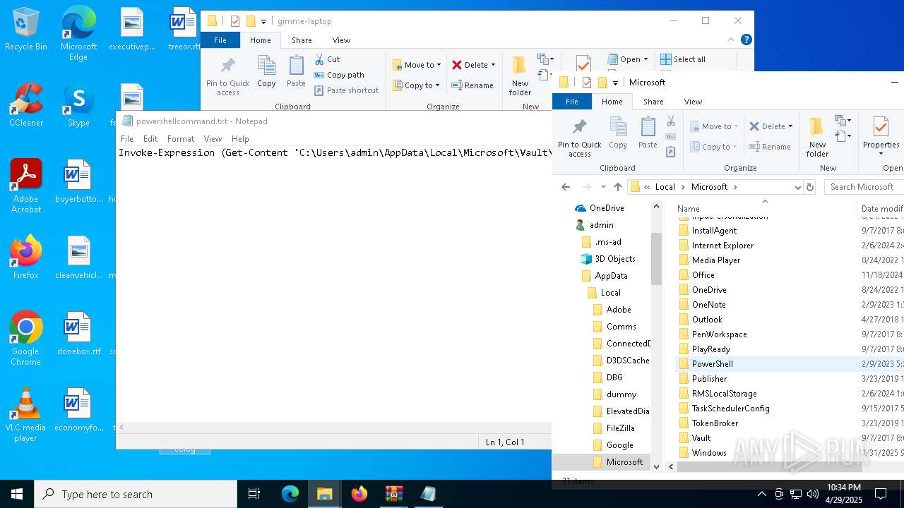Open quick access toolbar dropdown in Microsoft window
This screenshot has width=904, height=508.
pos(615,83)
